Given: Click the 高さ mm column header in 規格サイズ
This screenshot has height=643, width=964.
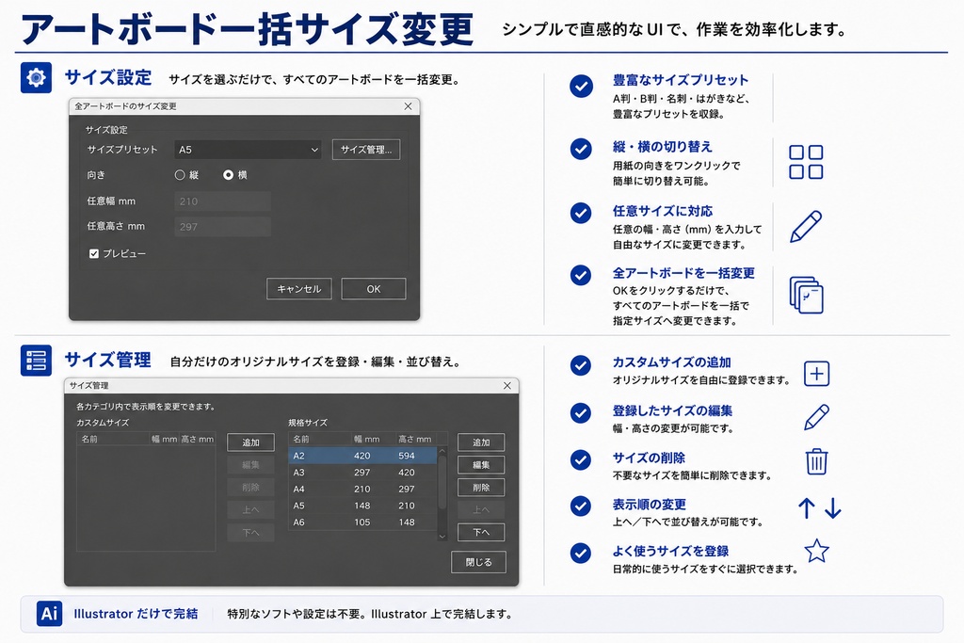Looking at the screenshot, I should (x=415, y=439).
